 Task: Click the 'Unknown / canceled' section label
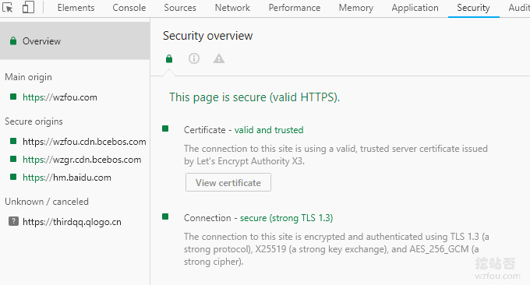pos(47,202)
